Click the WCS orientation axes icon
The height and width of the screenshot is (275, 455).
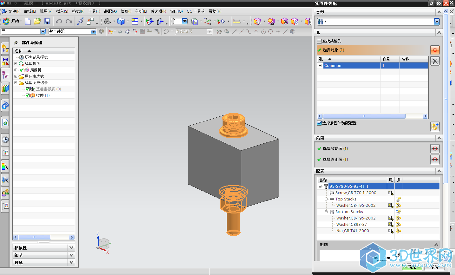coord(208,21)
